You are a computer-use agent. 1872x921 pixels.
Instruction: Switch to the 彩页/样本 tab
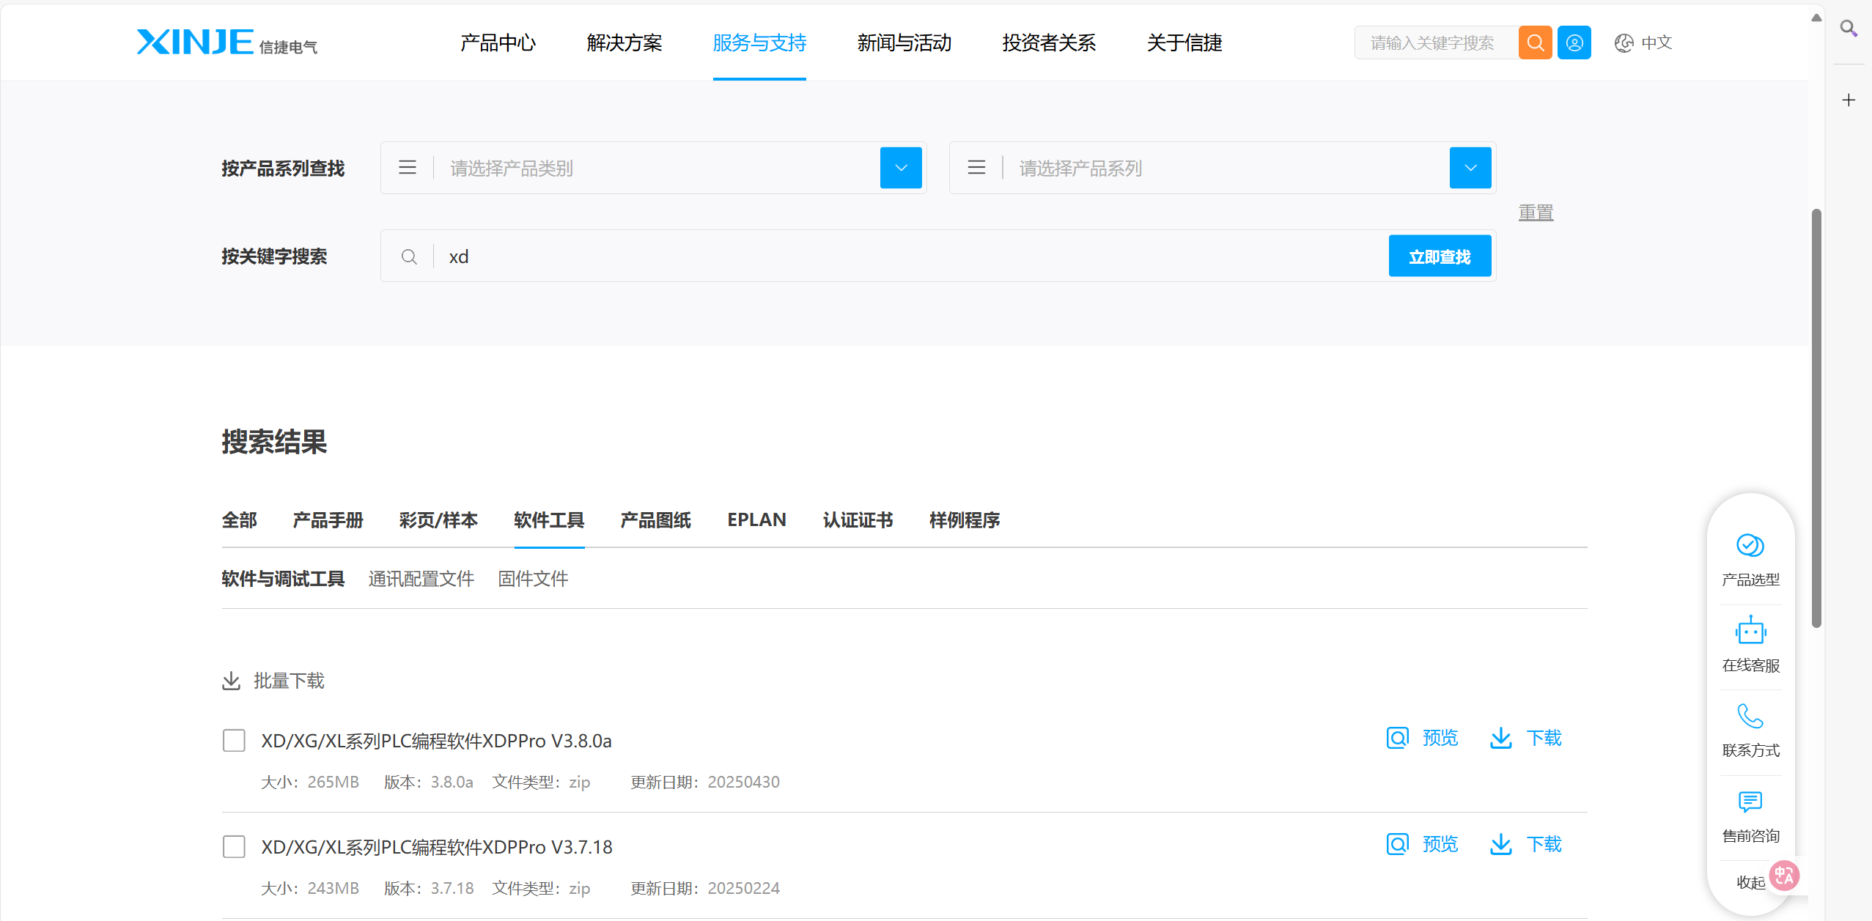click(438, 520)
